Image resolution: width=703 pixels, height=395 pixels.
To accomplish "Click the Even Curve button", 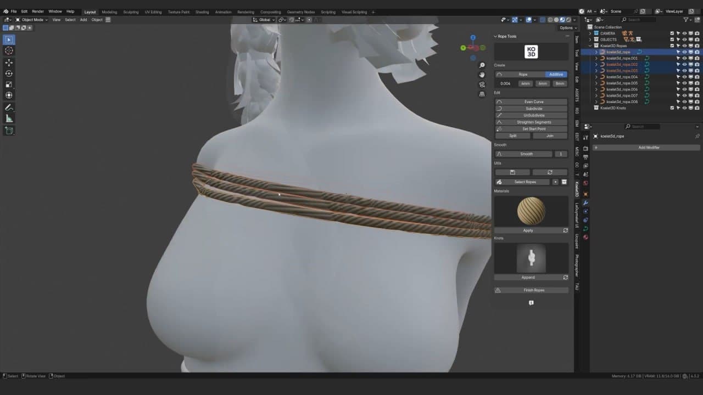I will point(531,102).
